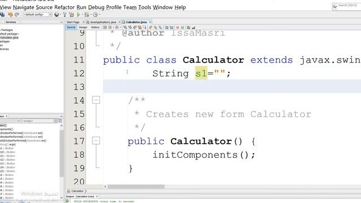Open the View menu

(6, 7)
